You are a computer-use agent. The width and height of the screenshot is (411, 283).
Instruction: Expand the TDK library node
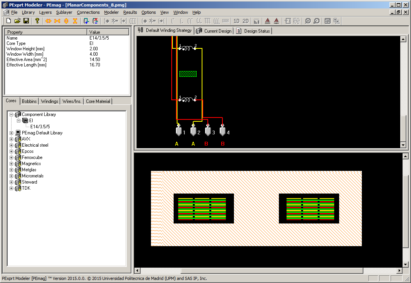(x=11, y=188)
